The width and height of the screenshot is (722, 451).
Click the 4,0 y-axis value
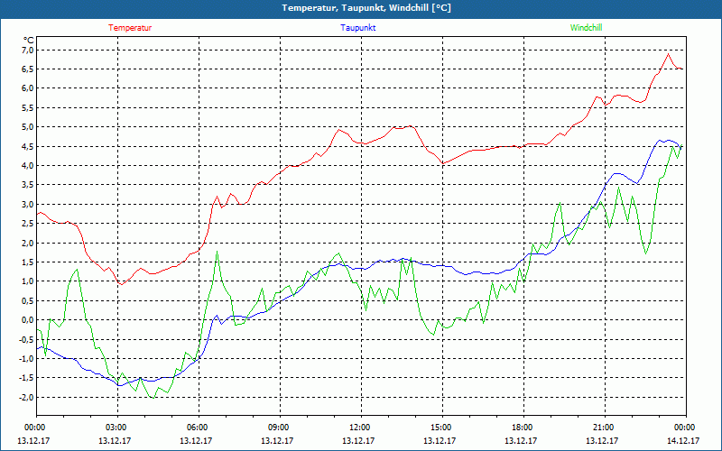point(28,166)
